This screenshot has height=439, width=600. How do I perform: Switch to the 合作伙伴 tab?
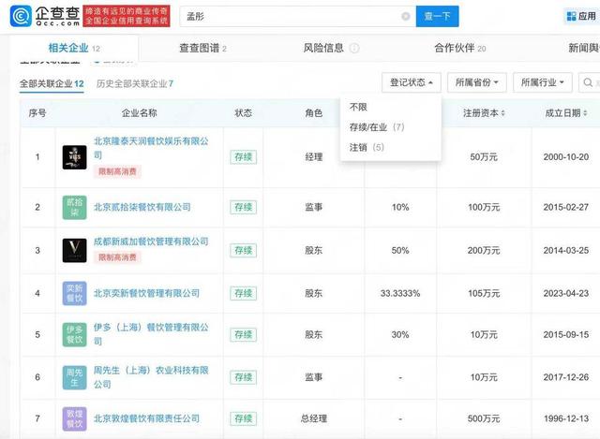point(459,48)
